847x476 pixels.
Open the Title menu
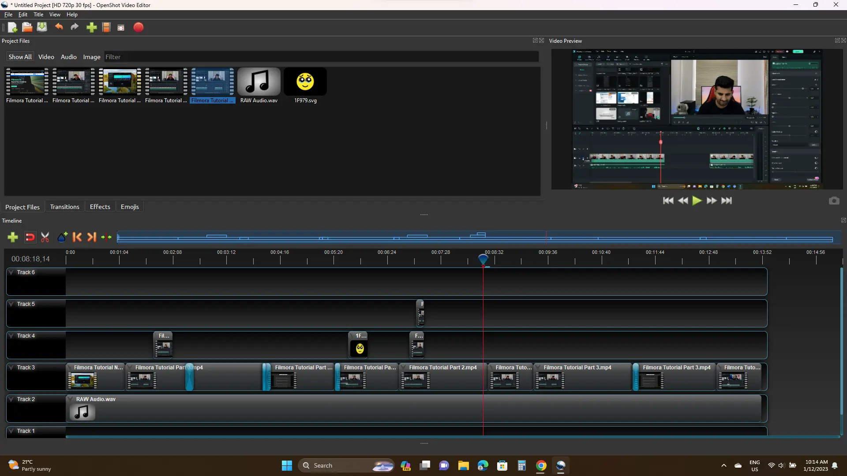(x=38, y=15)
